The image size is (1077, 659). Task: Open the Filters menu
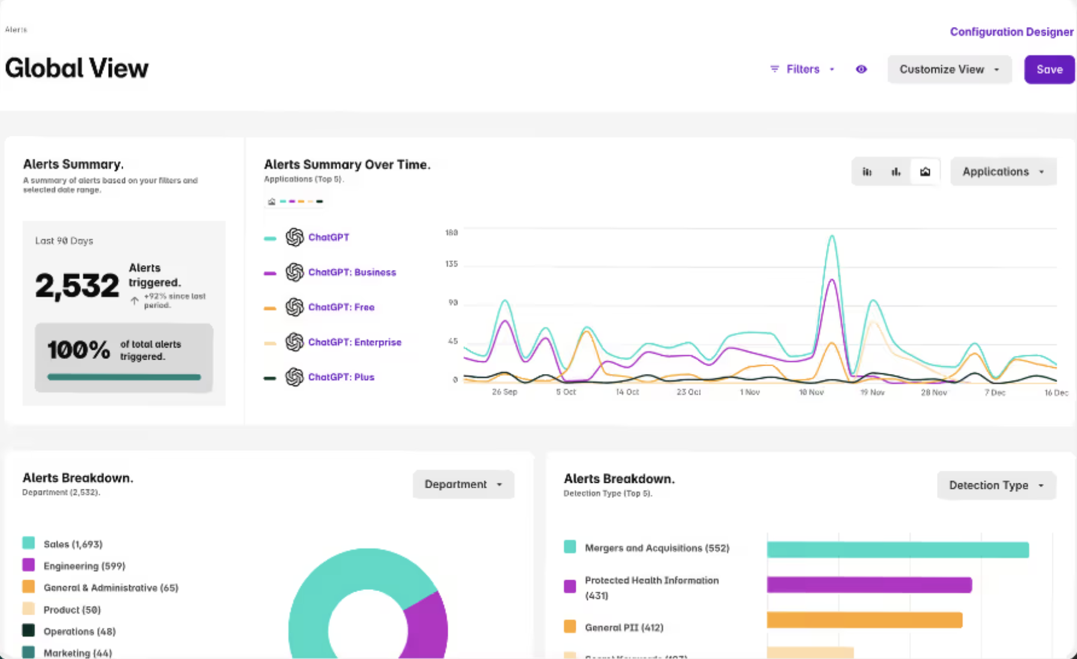point(803,69)
